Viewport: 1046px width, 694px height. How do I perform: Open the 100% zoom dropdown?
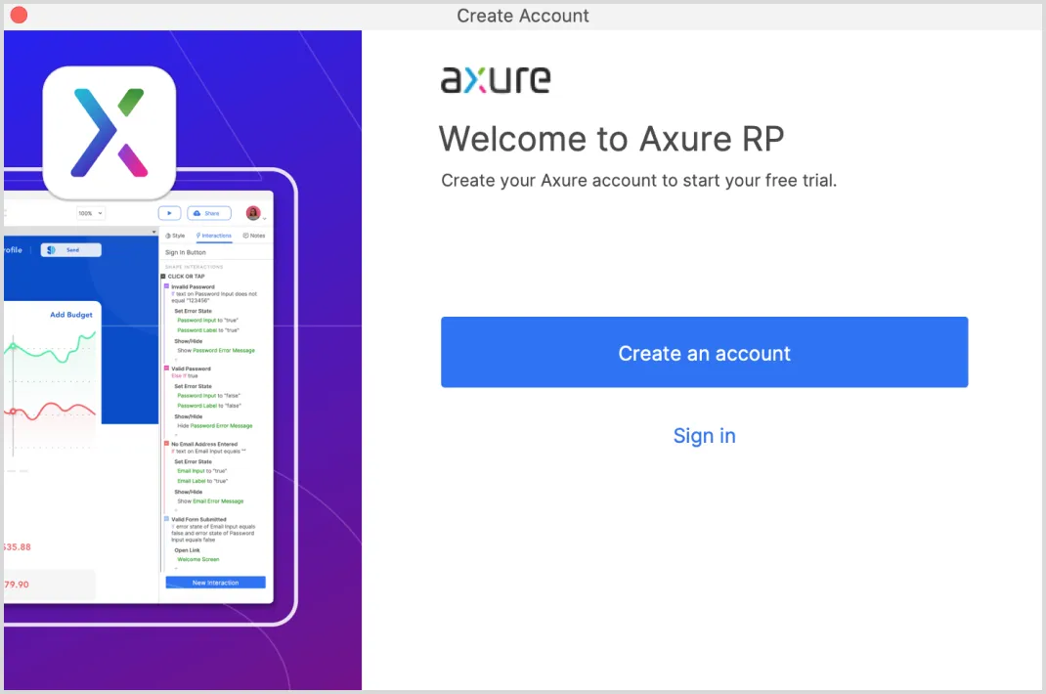tap(91, 213)
